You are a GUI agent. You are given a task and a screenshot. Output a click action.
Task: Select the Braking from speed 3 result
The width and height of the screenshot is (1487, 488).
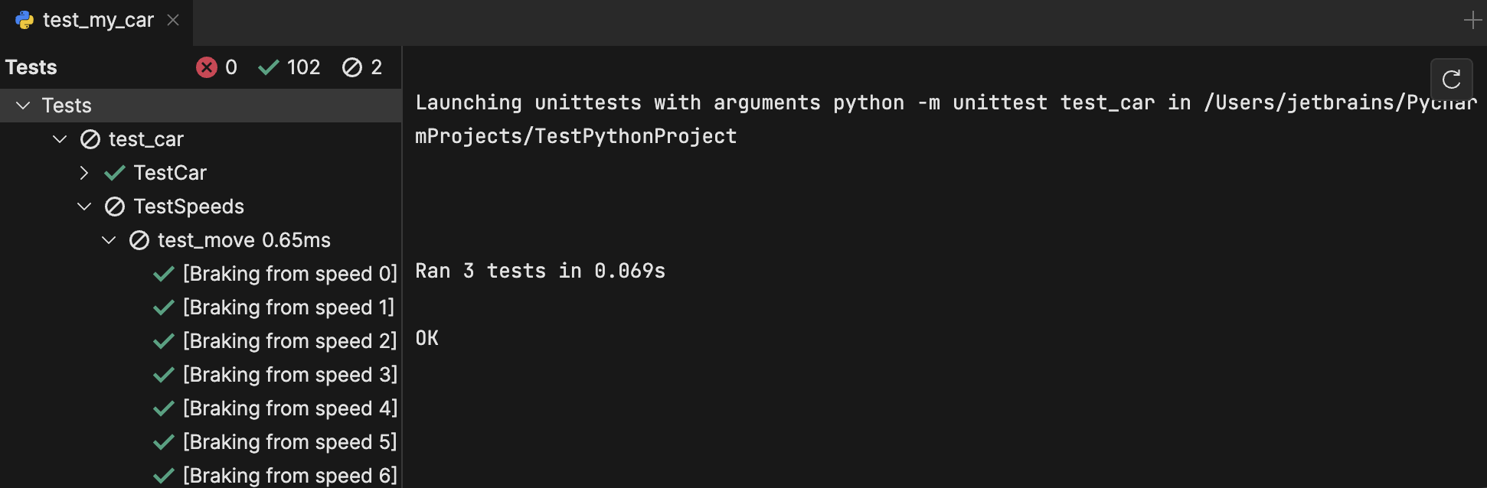[289, 375]
